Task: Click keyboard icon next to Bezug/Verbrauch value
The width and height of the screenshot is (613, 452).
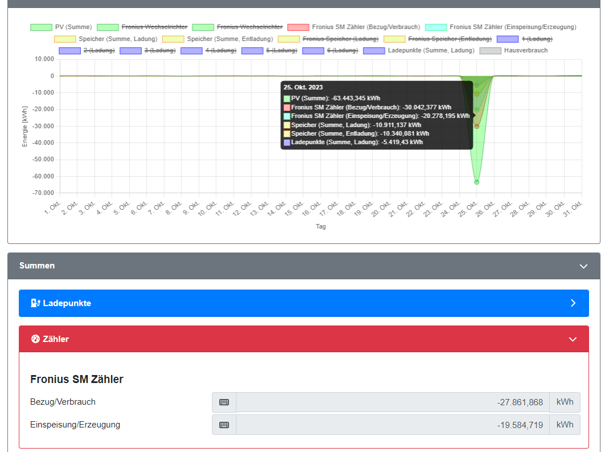Action: (224, 402)
